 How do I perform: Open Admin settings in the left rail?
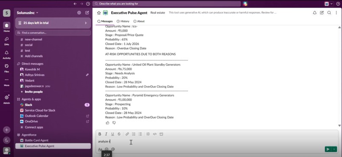click(x=6, y=99)
